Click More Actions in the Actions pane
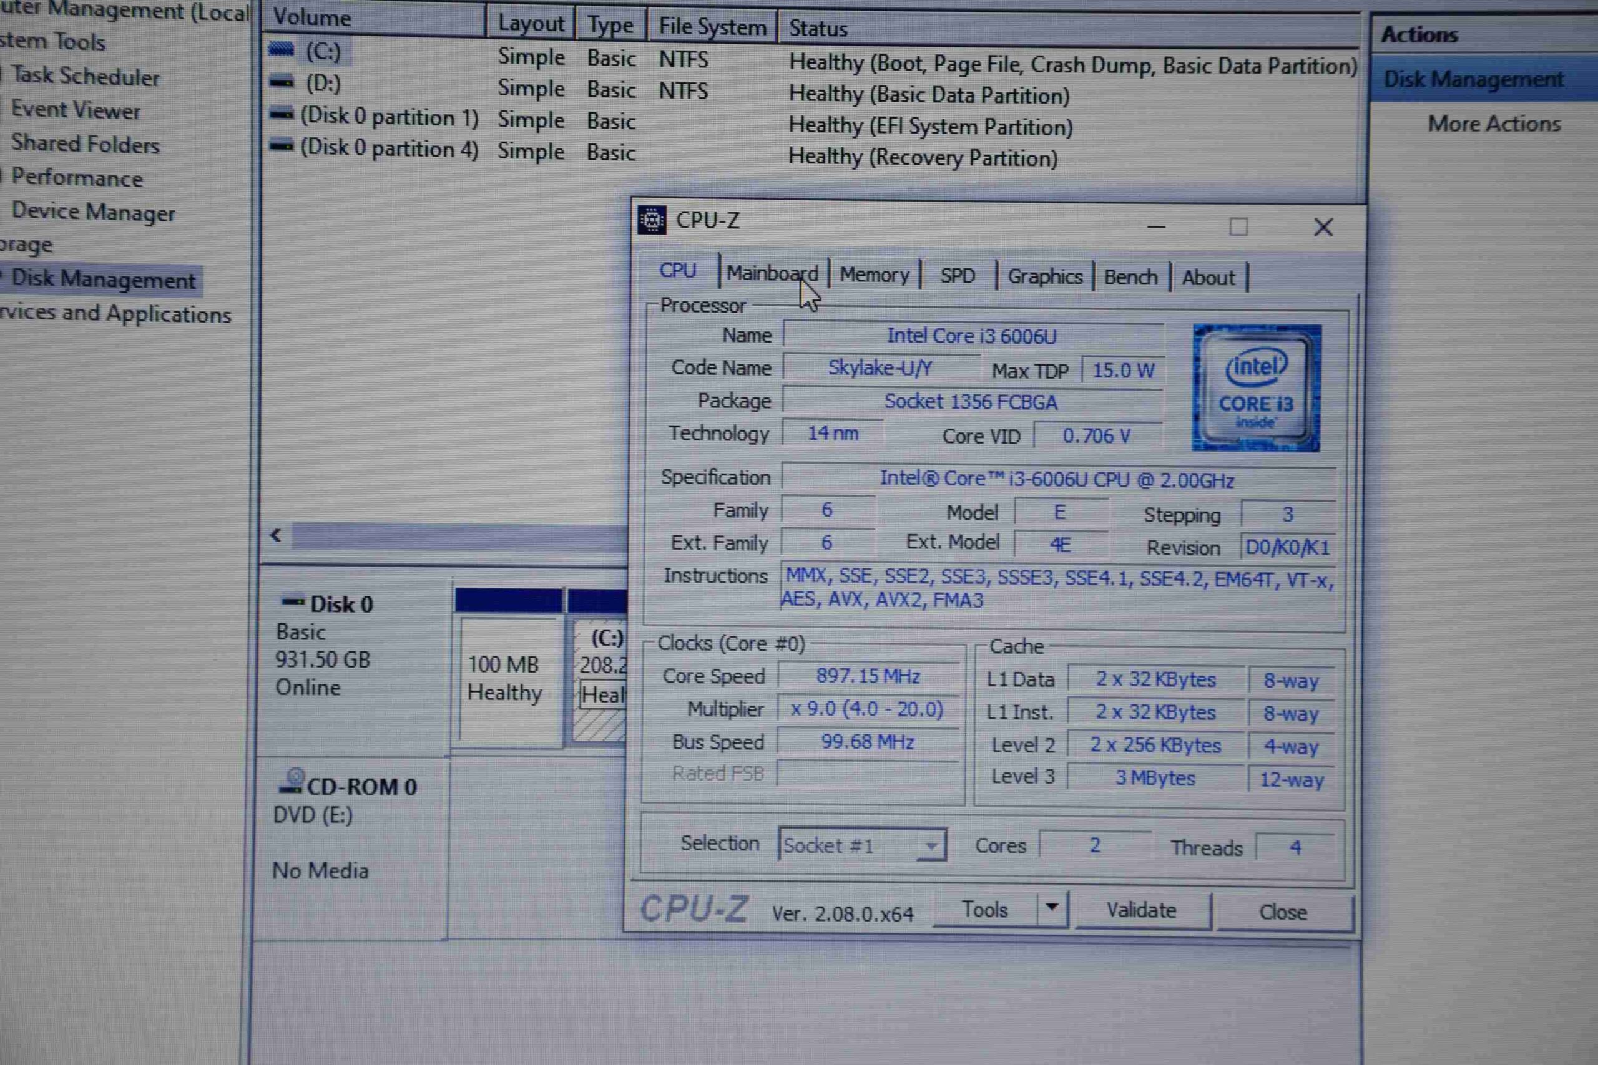This screenshot has width=1598, height=1065. [x=1494, y=124]
